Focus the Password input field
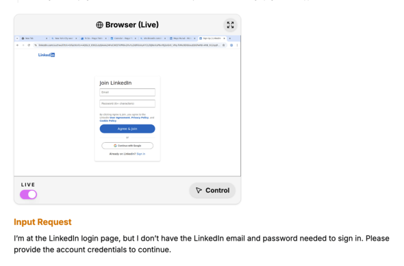This screenshot has height=266, width=404. coord(127,103)
